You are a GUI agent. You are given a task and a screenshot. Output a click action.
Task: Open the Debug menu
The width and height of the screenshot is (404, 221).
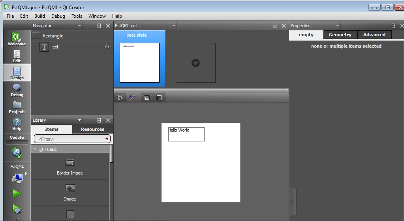point(58,16)
